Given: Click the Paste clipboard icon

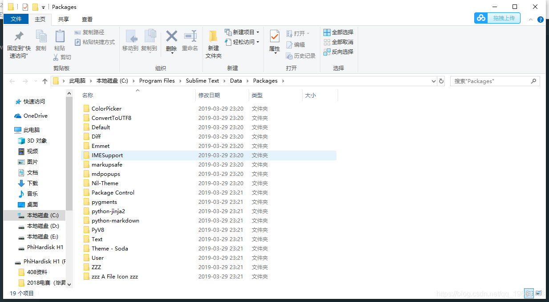Looking at the screenshot, I should click(60, 36).
